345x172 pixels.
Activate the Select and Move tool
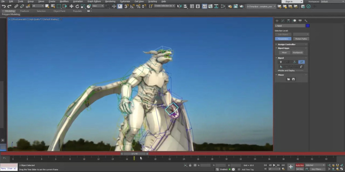(x=71, y=6)
